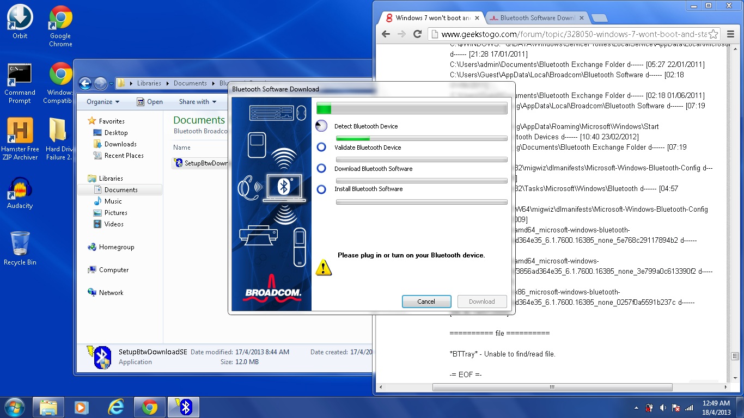This screenshot has width=744, height=418.
Task: Click Open in the Explorer toolbar
Action: (x=150, y=102)
